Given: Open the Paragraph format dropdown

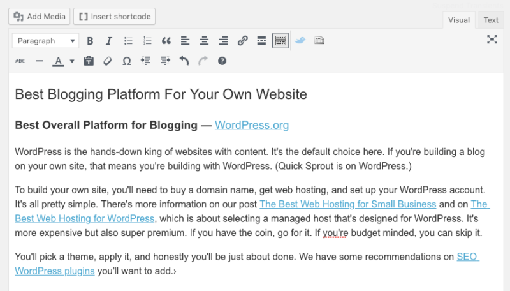Looking at the screenshot, I should pos(45,41).
